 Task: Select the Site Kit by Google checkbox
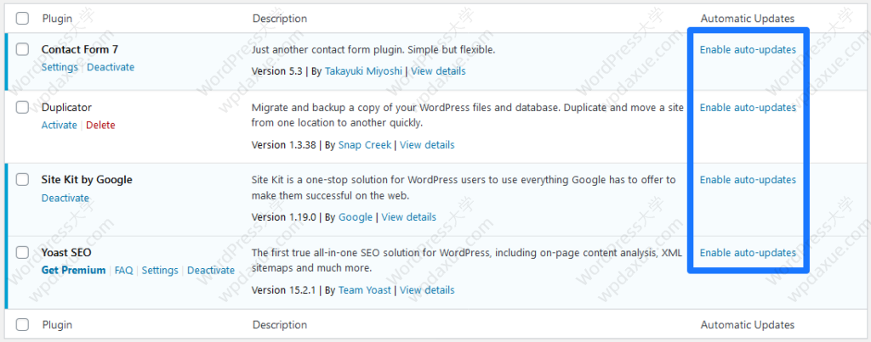(x=22, y=180)
